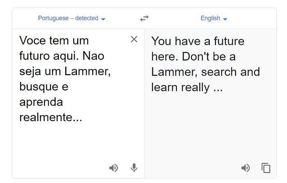Copy the English translation
This screenshot has height=183, width=287.
266,168
